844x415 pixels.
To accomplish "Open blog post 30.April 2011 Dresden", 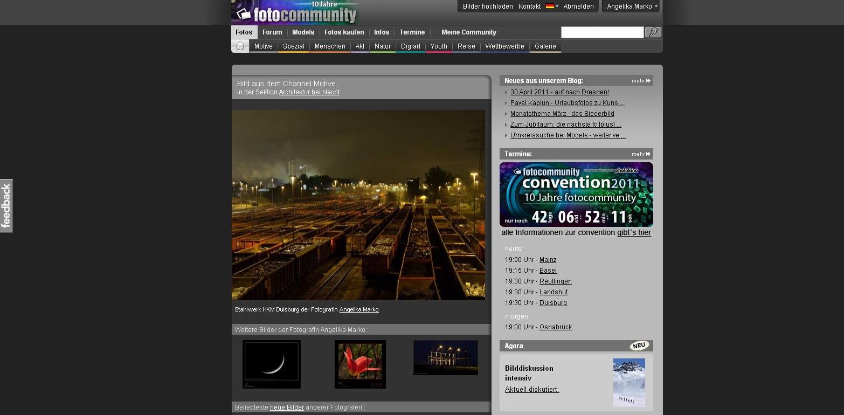I will point(559,92).
